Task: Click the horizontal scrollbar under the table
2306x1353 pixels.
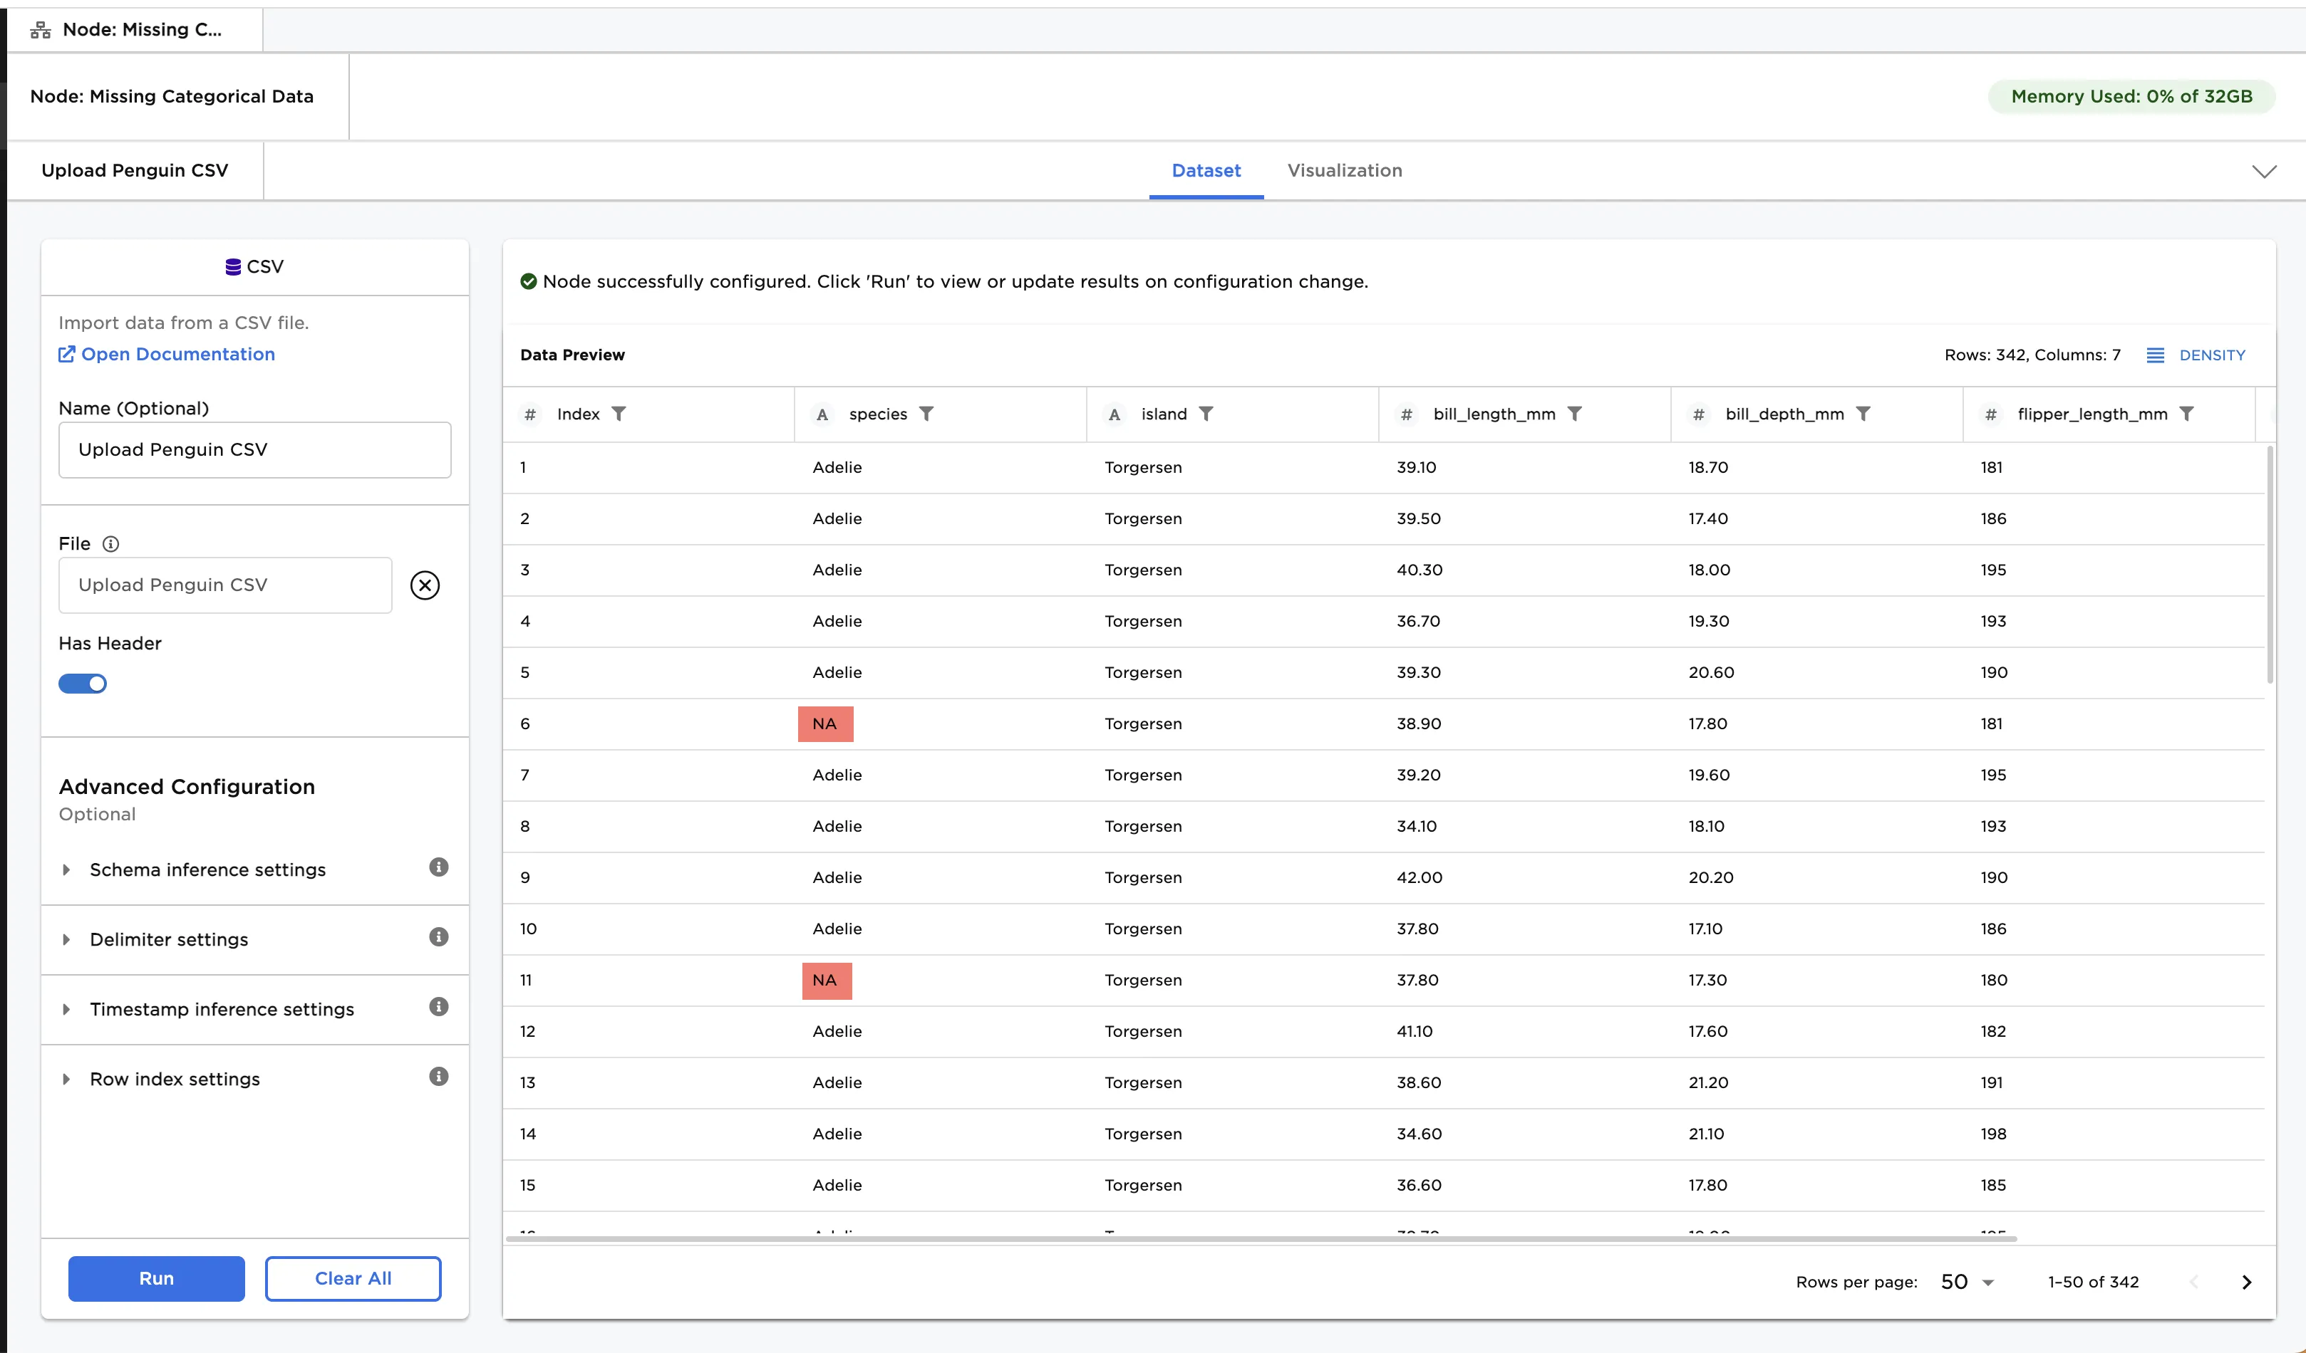Action: (x=1261, y=1239)
